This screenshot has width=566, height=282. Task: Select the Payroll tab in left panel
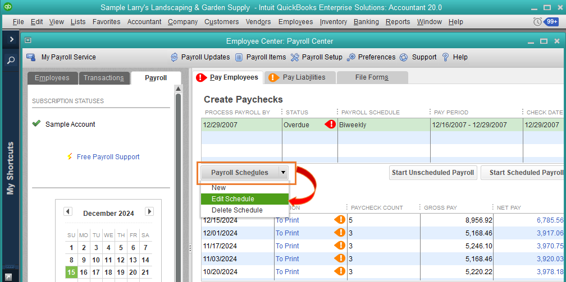tap(156, 78)
